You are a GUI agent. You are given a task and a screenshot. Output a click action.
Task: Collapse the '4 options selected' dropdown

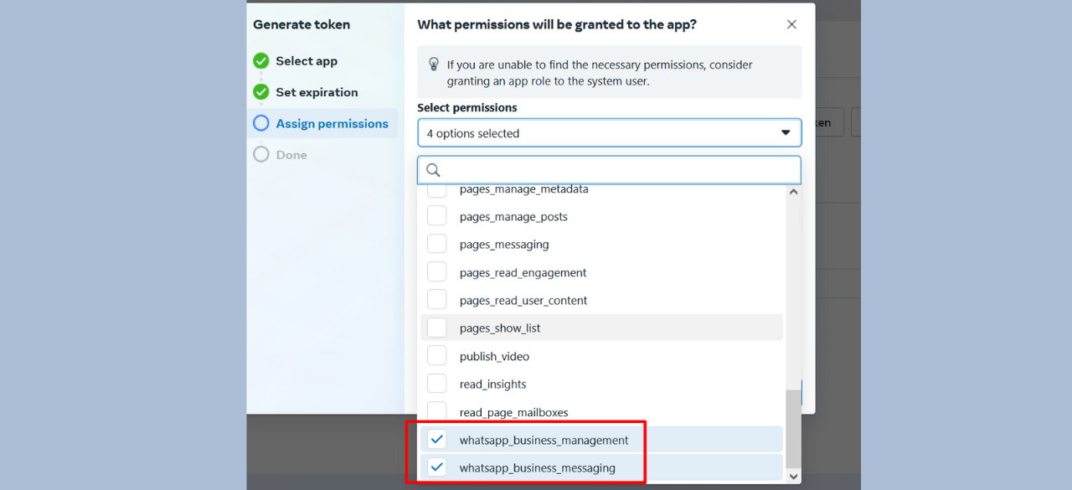609,133
